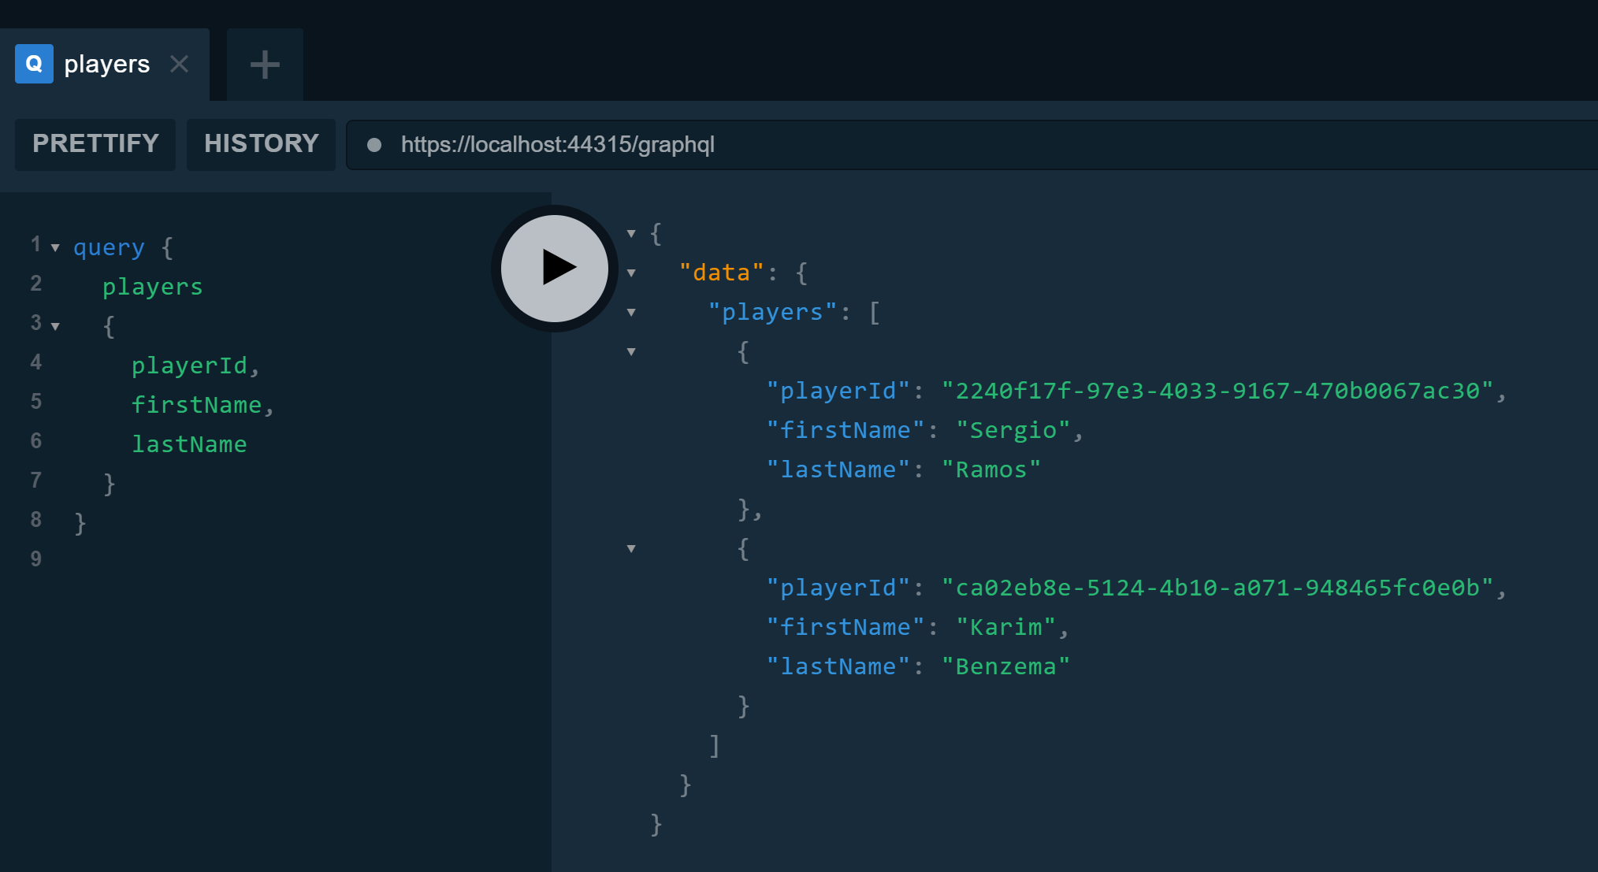
Task: Click the "players" key in the response
Action: coord(772,312)
